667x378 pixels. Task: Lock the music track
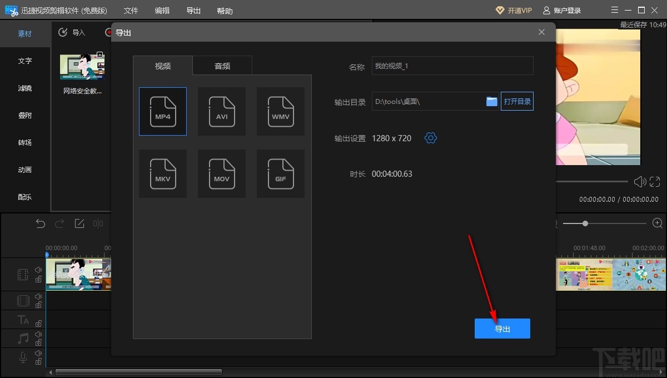point(38,342)
